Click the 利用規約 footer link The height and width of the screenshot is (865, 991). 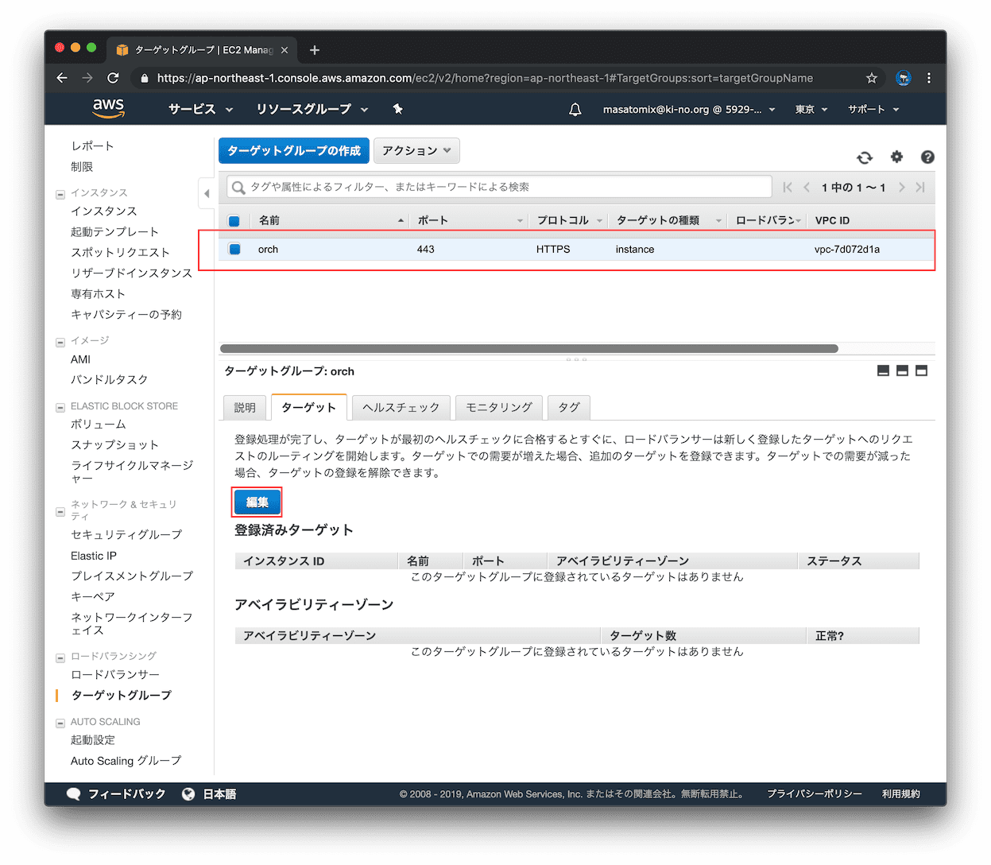[900, 793]
